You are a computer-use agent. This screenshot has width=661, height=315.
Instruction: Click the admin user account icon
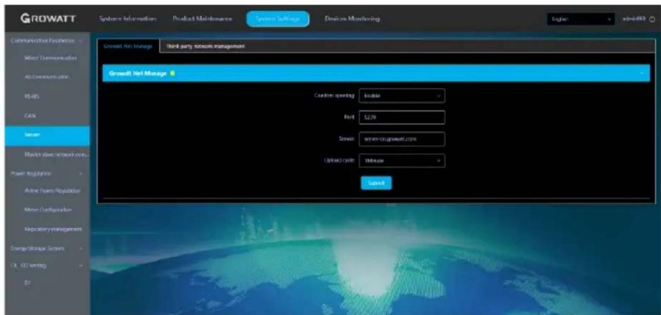pos(652,19)
